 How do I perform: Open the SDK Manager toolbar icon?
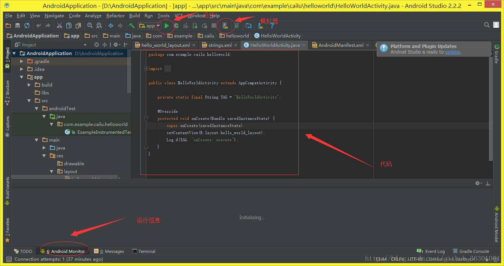[x=260, y=25]
